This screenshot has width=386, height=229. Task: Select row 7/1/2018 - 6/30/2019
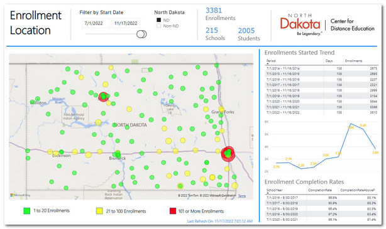point(321,208)
